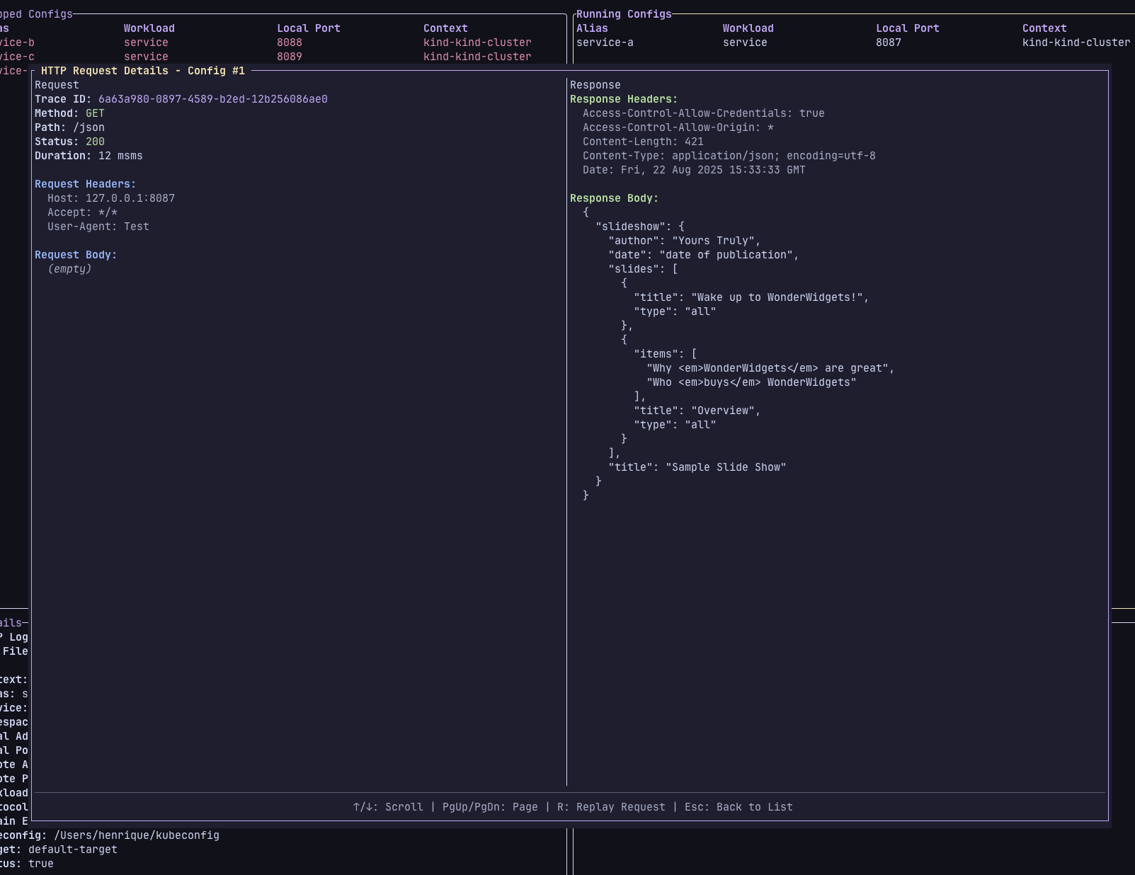
Task: Click the Context header in stopped configs table
Action: click(445, 28)
